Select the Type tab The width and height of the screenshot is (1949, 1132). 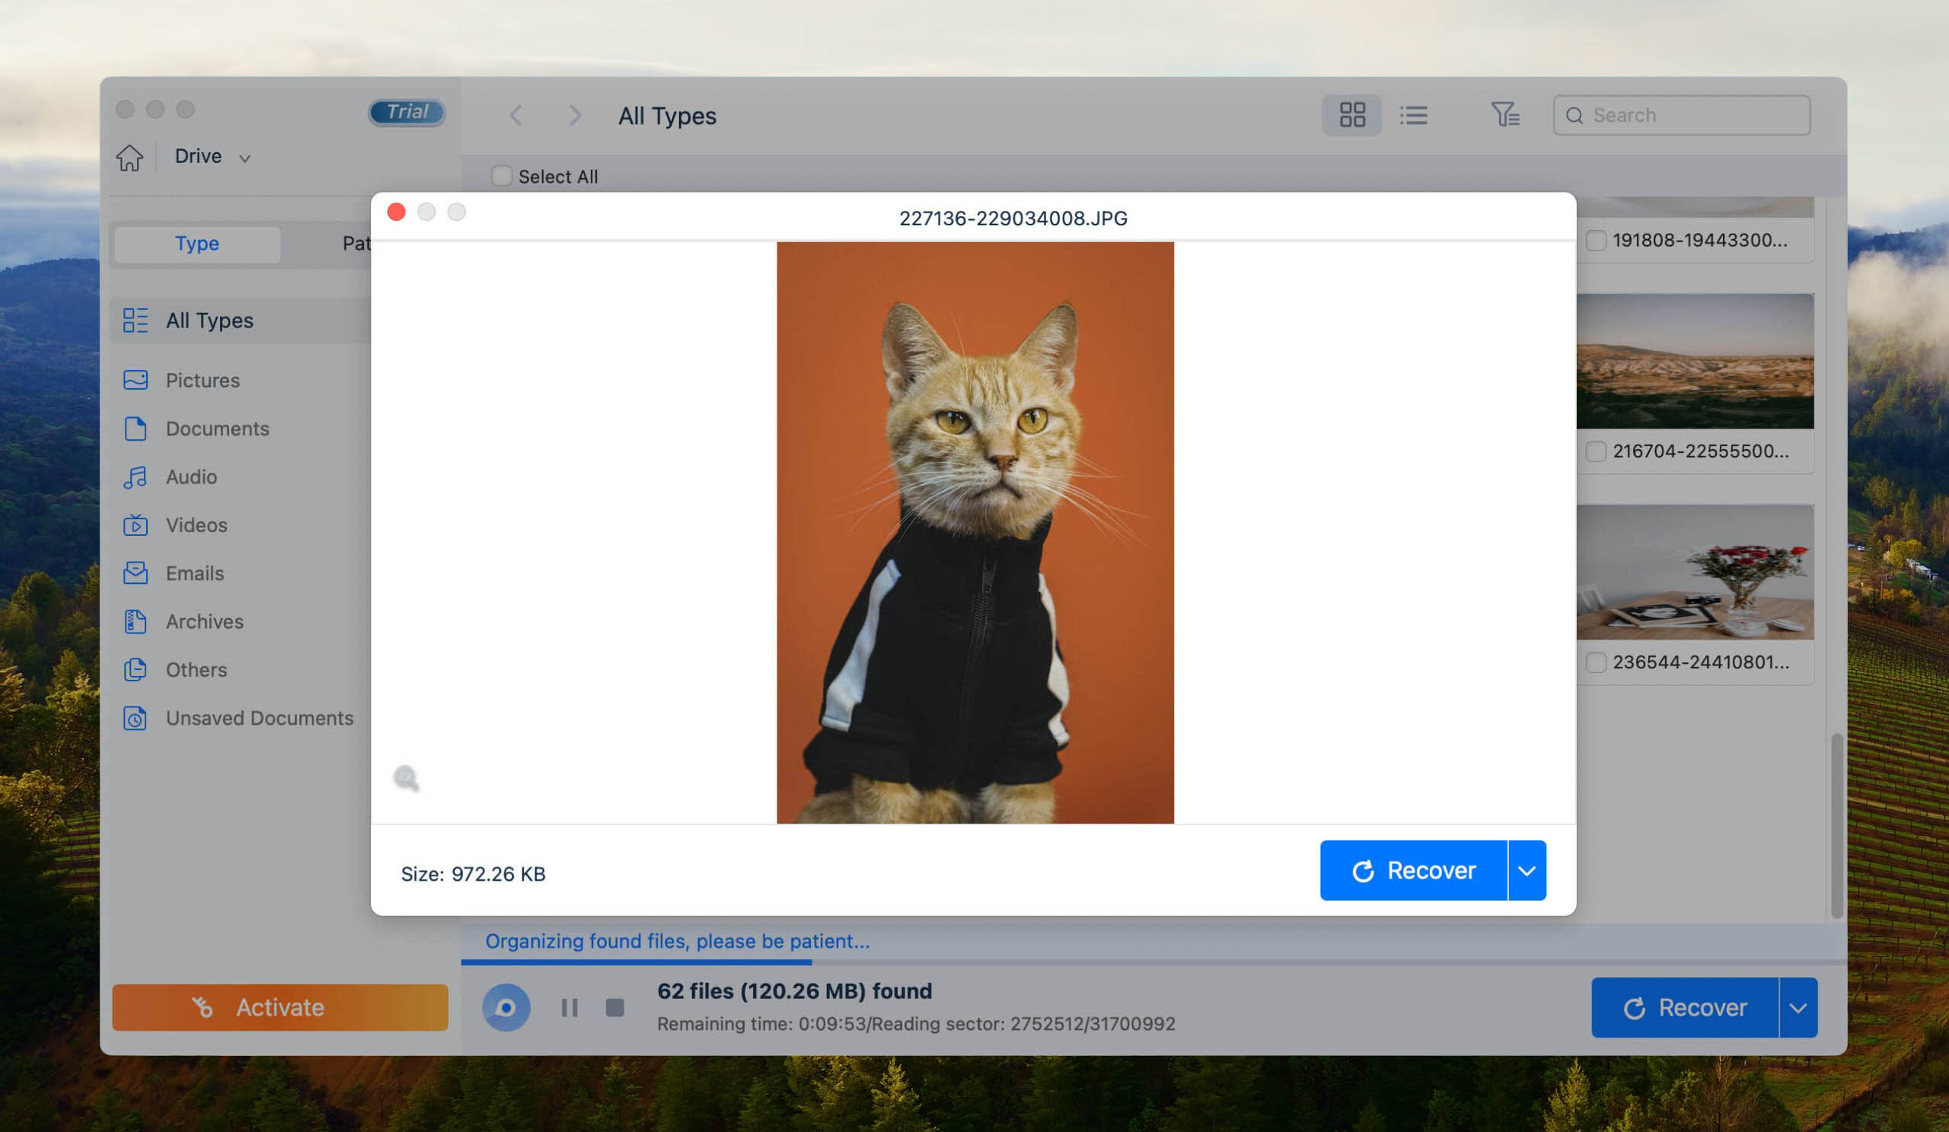pyautogui.click(x=196, y=241)
